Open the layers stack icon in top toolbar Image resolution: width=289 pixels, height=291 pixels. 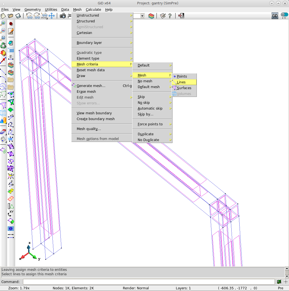click(151, 16)
